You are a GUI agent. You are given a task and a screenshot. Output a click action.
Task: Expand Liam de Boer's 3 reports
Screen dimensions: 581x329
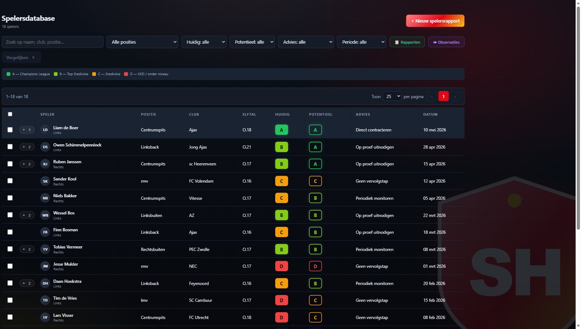click(x=27, y=130)
